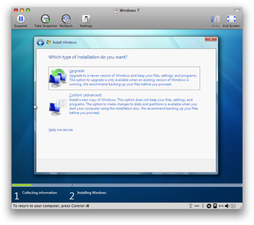This screenshot has height=225, width=254.
Task: Close the Install Windows dialog
Action: coord(211,39)
